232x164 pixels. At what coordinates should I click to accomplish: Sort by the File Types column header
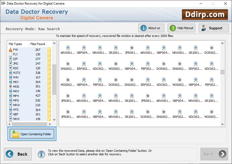tap(18, 44)
